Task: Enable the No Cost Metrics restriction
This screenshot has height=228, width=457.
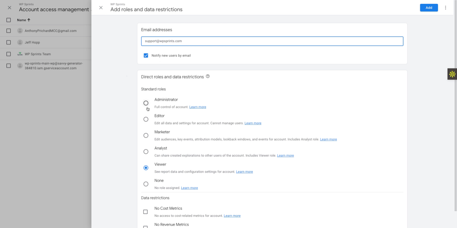Action: point(145,212)
